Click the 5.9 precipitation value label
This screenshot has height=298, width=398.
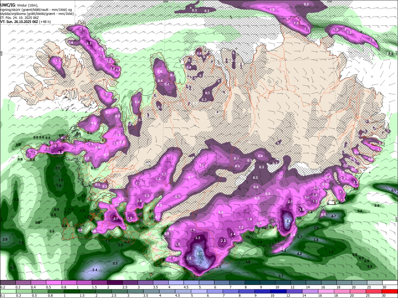tap(292, 235)
